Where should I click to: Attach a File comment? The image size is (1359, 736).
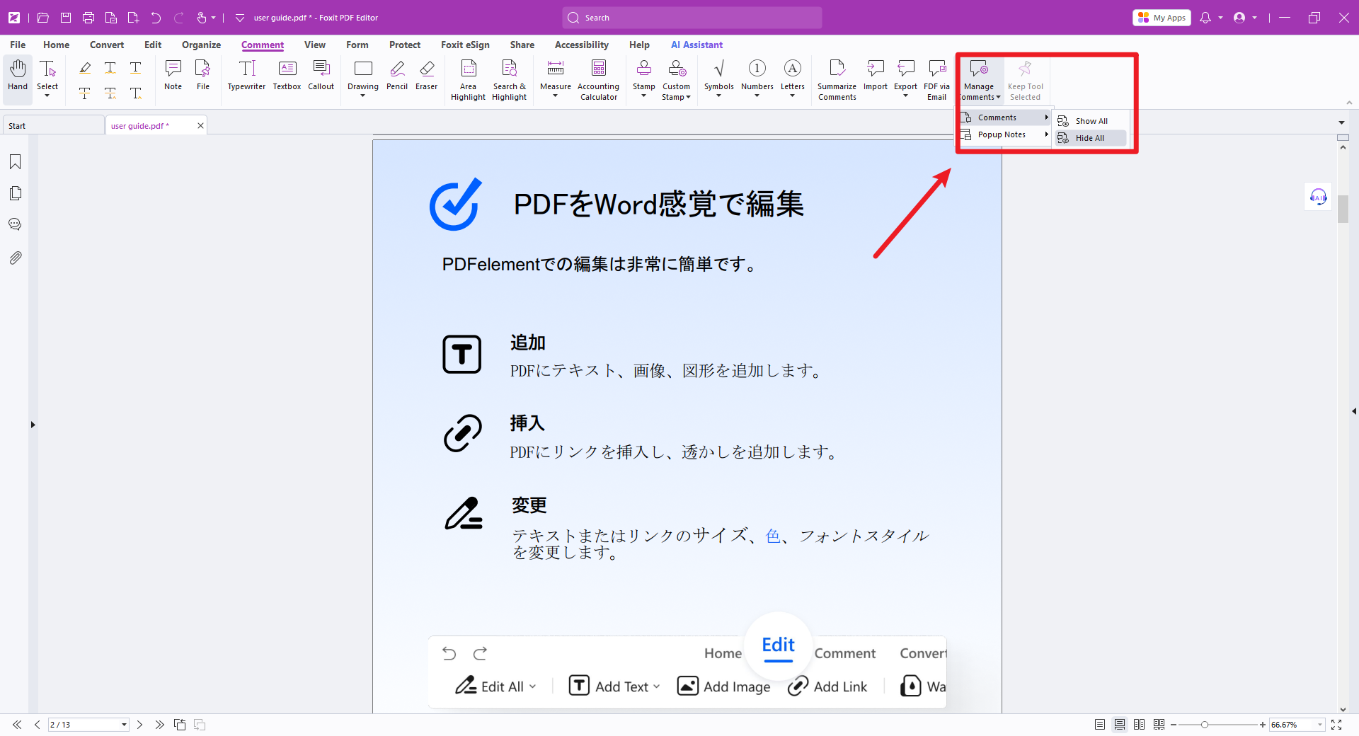pos(203,76)
